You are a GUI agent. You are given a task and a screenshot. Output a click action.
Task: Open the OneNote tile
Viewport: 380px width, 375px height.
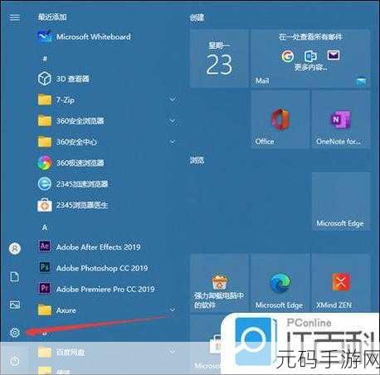[x=341, y=119]
